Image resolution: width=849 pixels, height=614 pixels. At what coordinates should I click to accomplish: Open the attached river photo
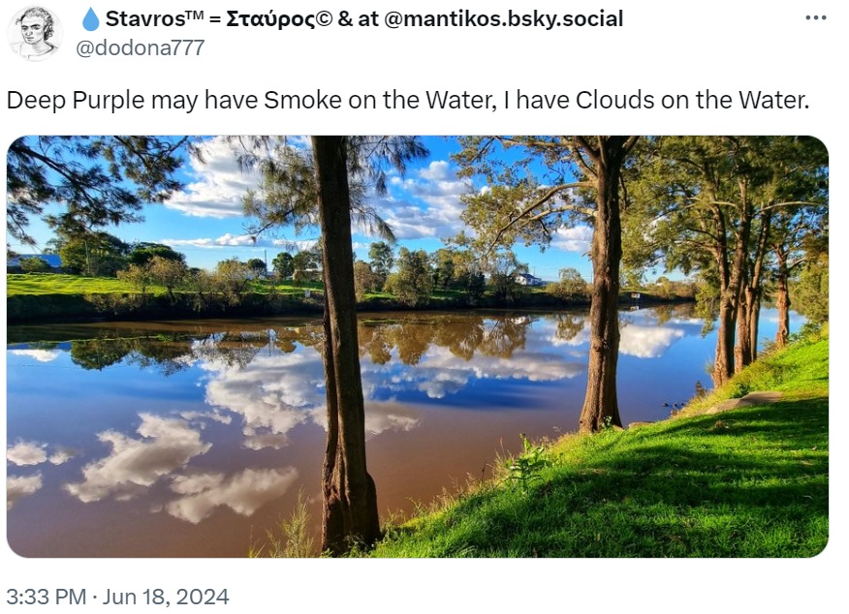(417, 346)
